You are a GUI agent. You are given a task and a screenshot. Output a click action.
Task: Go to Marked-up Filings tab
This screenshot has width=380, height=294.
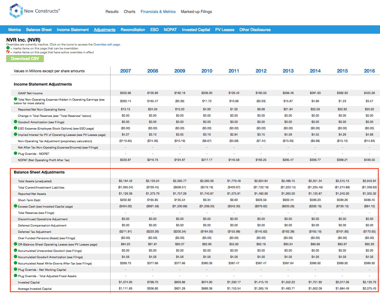coord(196,12)
